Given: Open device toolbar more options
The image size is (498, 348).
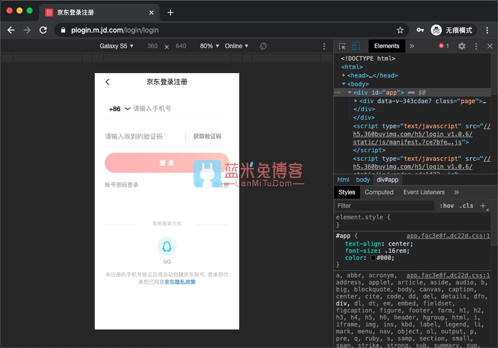Looking at the screenshot, I should pyautogui.click(x=324, y=46).
